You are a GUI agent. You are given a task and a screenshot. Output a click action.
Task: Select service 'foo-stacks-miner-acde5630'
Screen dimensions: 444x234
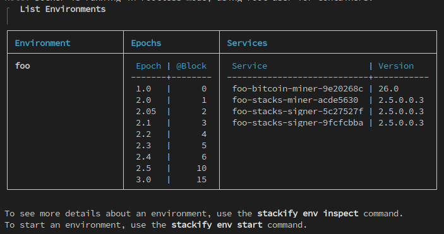click(x=295, y=100)
